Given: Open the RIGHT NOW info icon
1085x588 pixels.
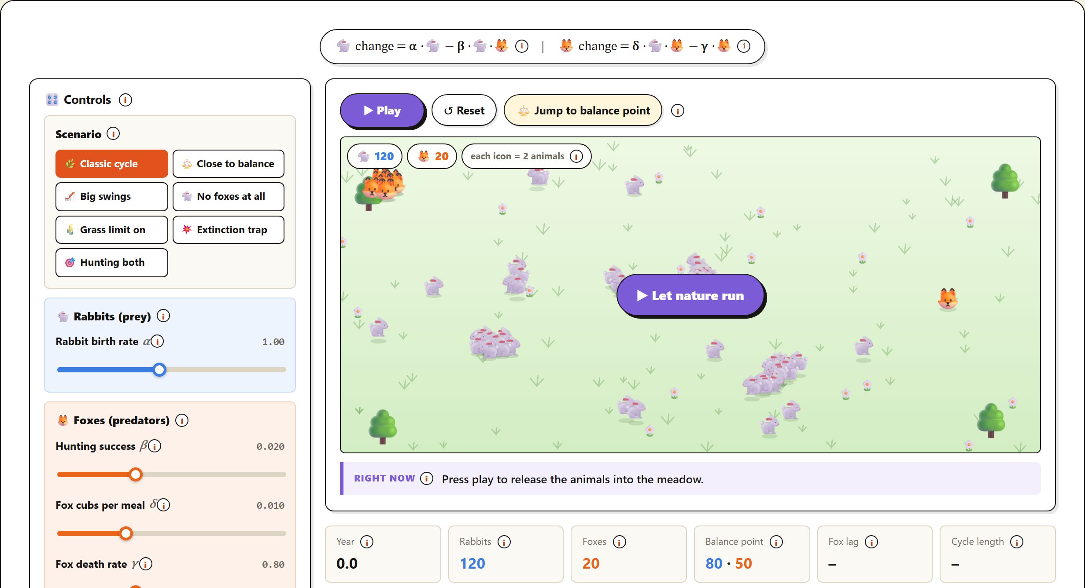Looking at the screenshot, I should [426, 478].
